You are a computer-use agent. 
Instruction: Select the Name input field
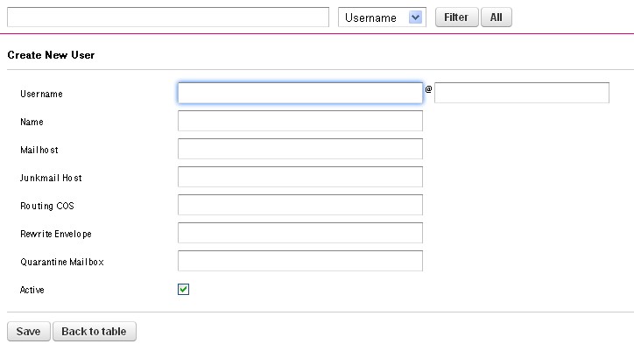coord(299,122)
